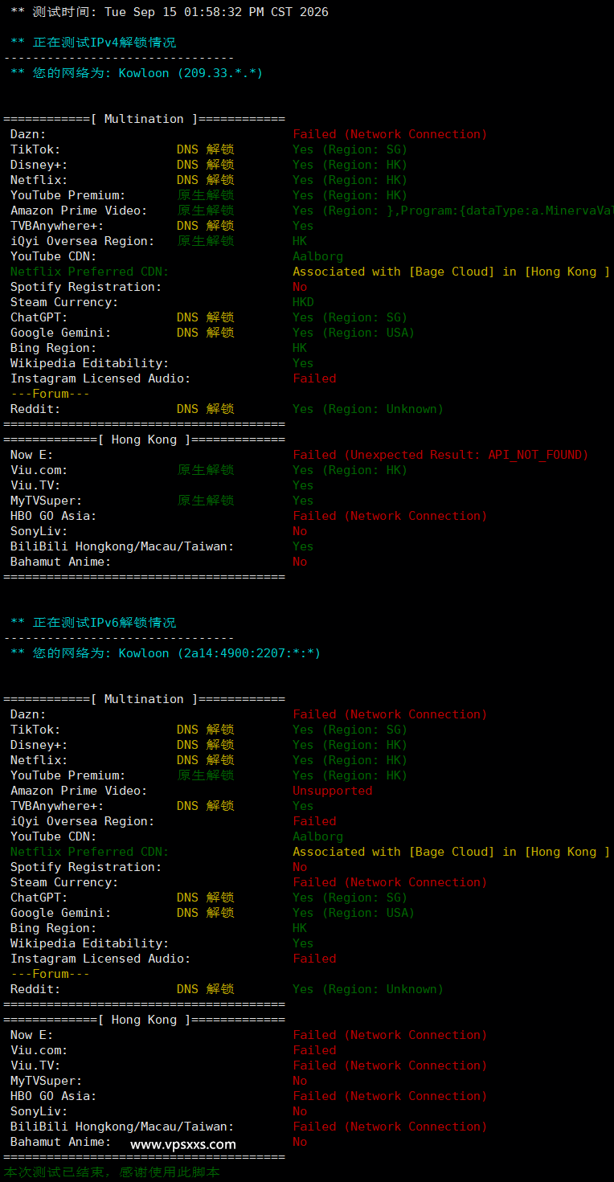614x1182 pixels.
Task: Click 'DNS 解锁' beside TVBAnywhere+ in IPv4 section
Action: 206,226
